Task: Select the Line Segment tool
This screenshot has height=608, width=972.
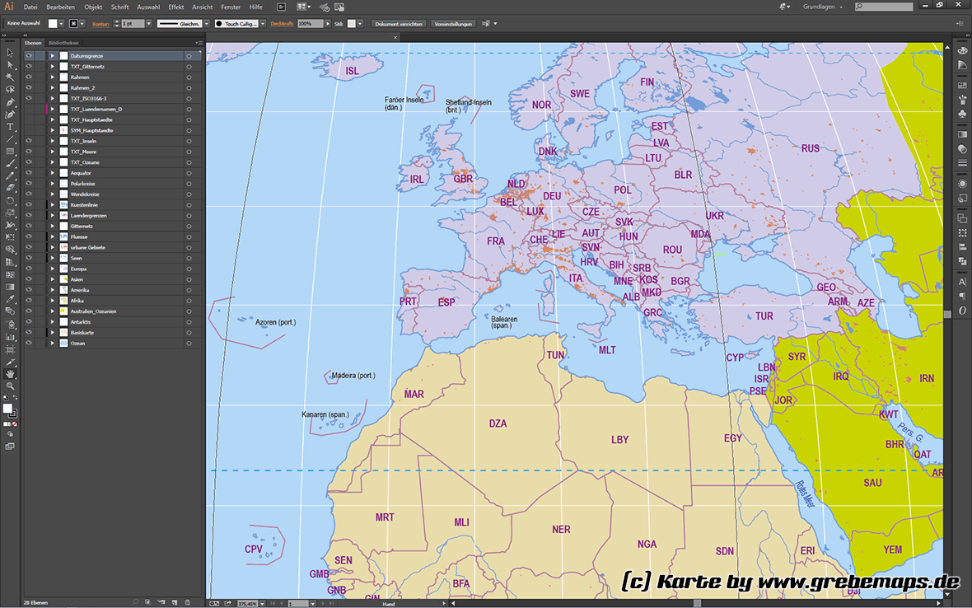Action: pyautogui.click(x=10, y=139)
